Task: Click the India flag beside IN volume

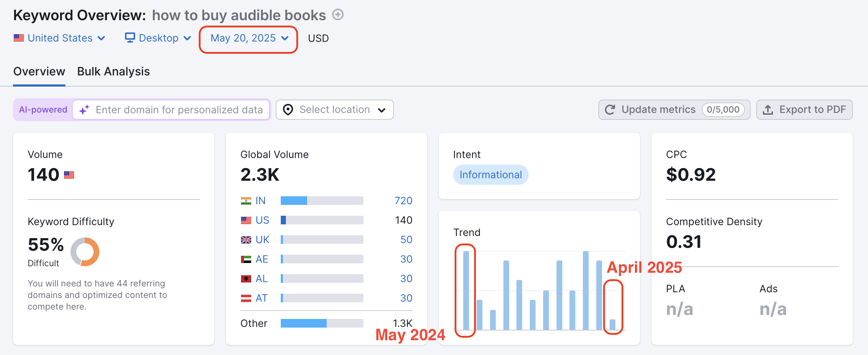Action: (x=246, y=200)
